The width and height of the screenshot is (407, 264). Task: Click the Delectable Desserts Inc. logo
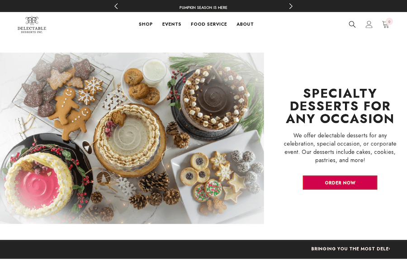pyautogui.click(x=32, y=25)
